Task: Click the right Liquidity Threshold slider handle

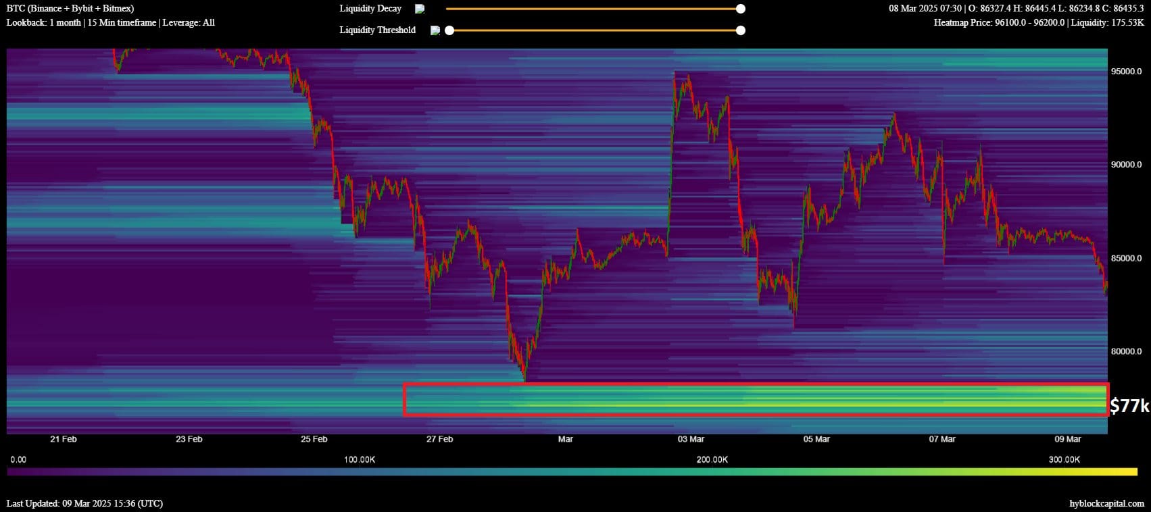Action: [x=741, y=30]
